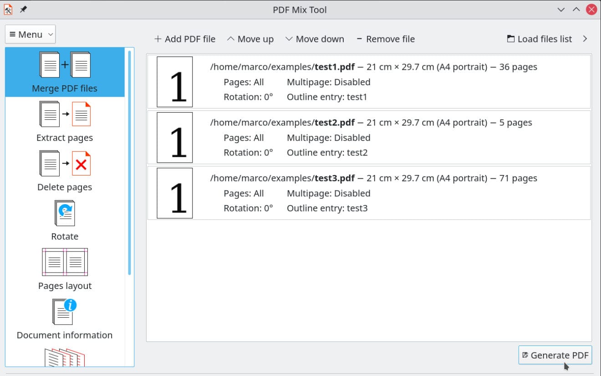Expand the toolbar overflow arrow
Image resolution: width=601 pixels, height=376 pixels.
click(x=585, y=39)
